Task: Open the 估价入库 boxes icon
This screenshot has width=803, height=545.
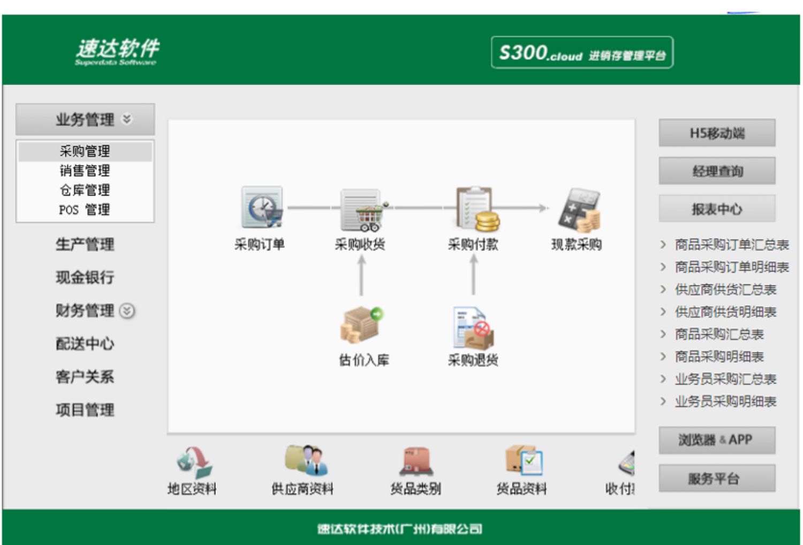Action: coord(362,324)
